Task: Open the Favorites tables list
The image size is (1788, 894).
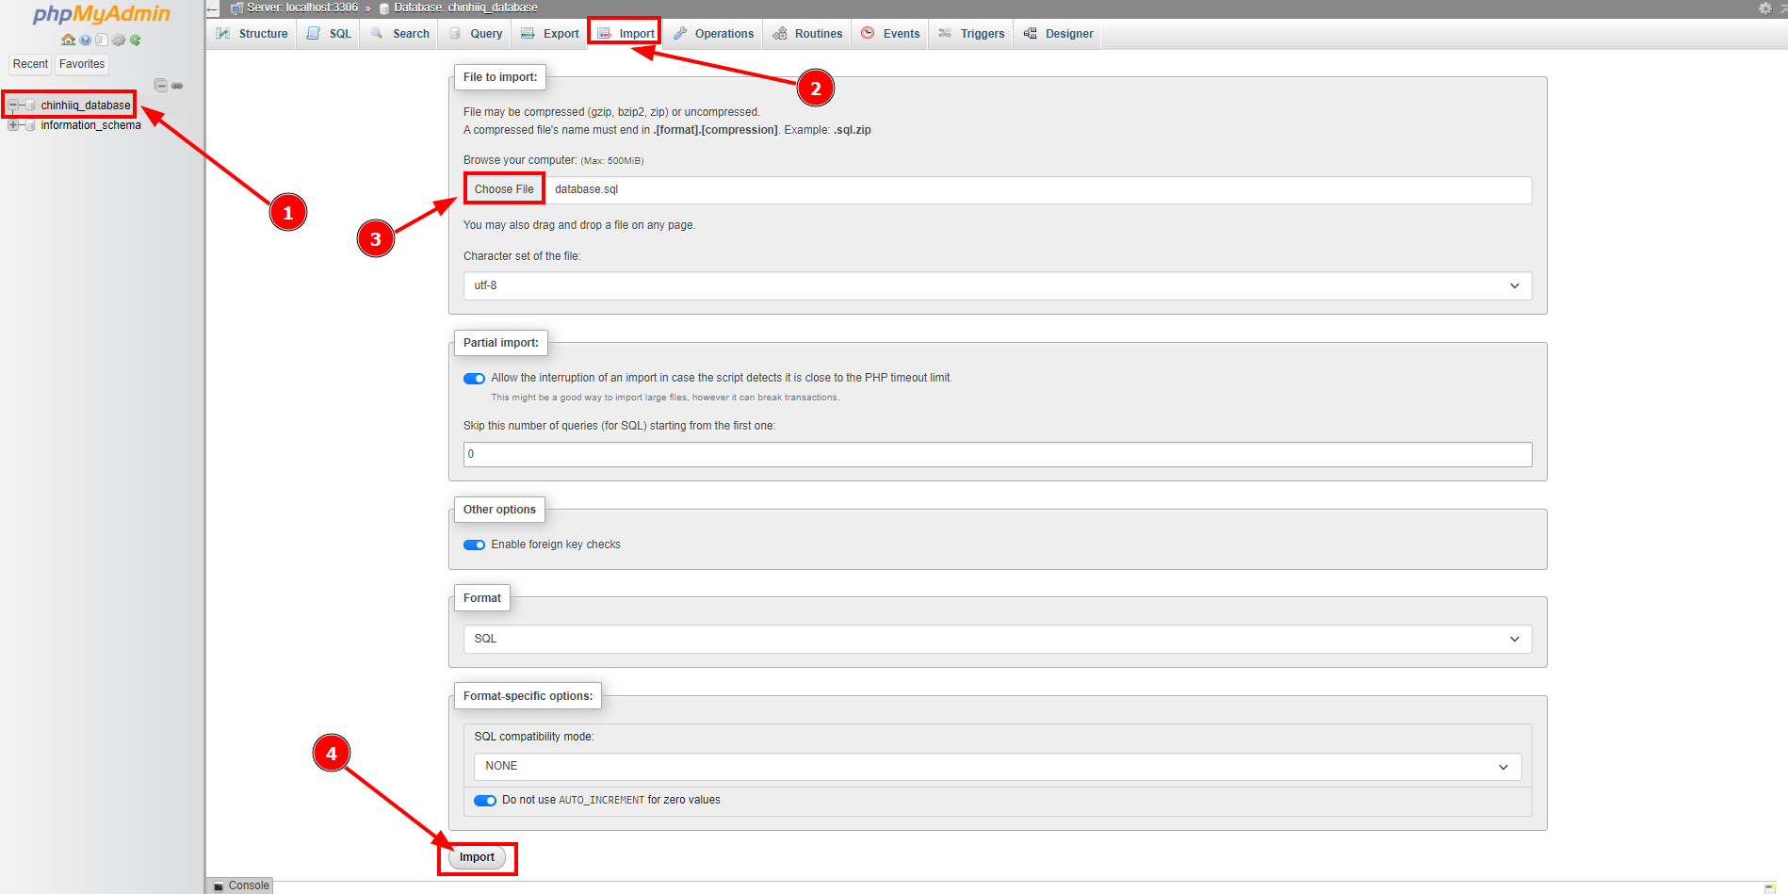Action: pyautogui.click(x=82, y=64)
